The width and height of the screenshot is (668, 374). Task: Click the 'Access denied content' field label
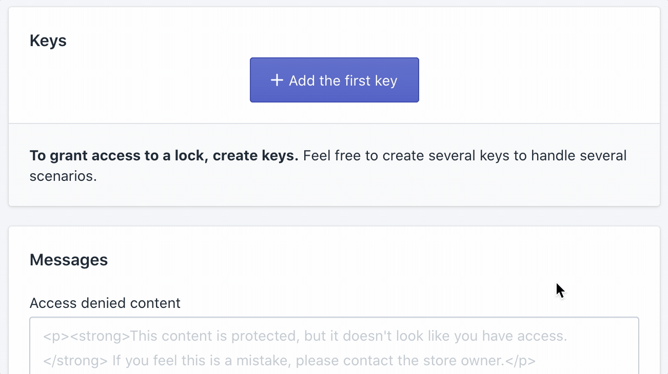[x=105, y=303]
